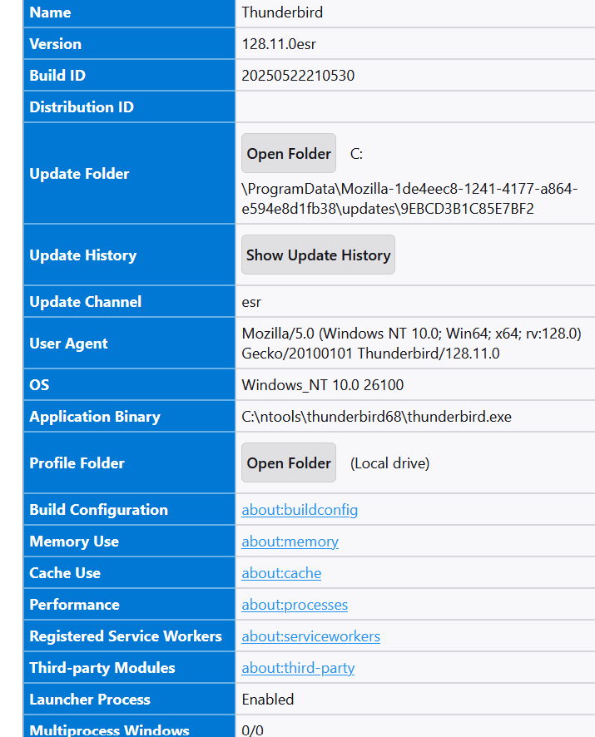This screenshot has width=595, height=737.
Task: Click the Build ID value 20250522210530
Action: pyautogui.click(x=298, y=76)
